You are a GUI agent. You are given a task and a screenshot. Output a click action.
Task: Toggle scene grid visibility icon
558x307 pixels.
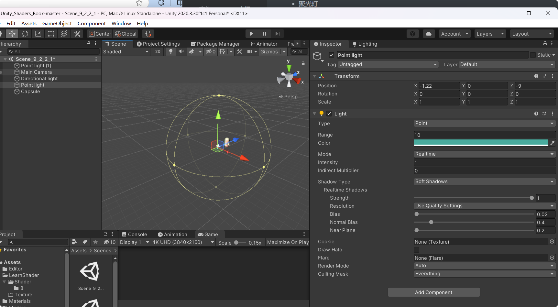coord(222,51)
